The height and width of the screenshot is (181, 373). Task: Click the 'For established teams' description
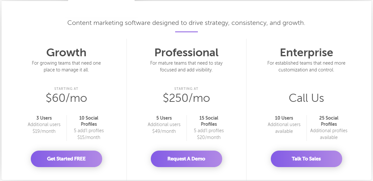click(x=306, y=66)
